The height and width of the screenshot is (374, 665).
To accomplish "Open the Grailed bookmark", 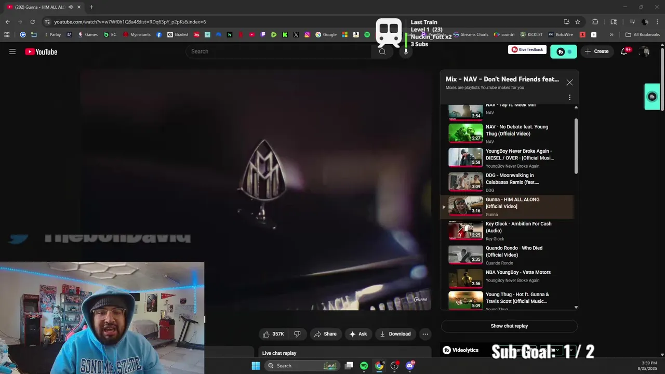I will point(178,35).
